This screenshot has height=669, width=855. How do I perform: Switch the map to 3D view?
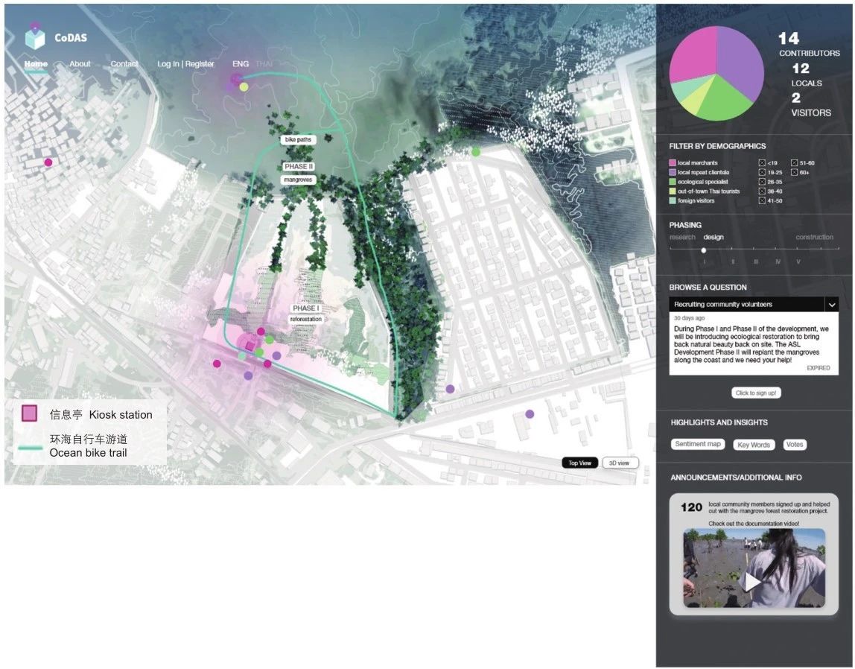tap(620, 463)
